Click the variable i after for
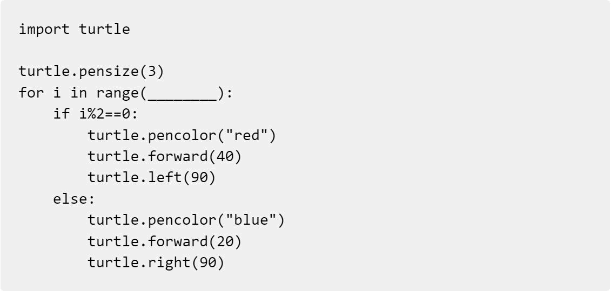 coord(57,93)
